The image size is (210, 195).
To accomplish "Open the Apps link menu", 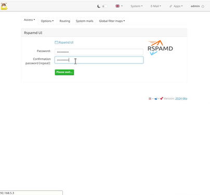I will [176, 6].
